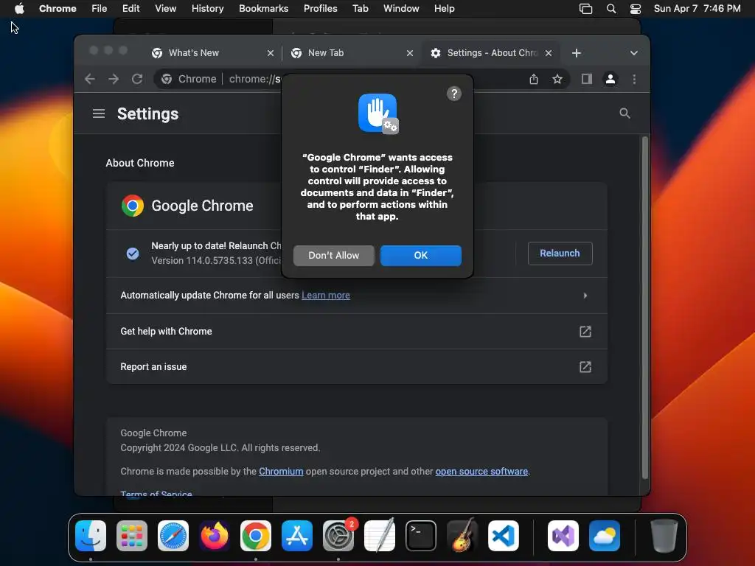Open the View menu

[165, 8]
